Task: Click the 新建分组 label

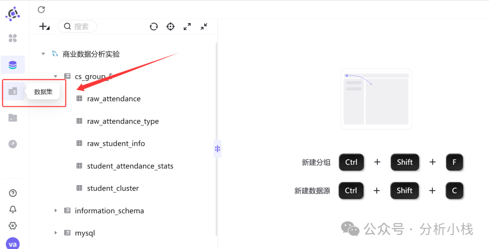Action: click(316, 163)
